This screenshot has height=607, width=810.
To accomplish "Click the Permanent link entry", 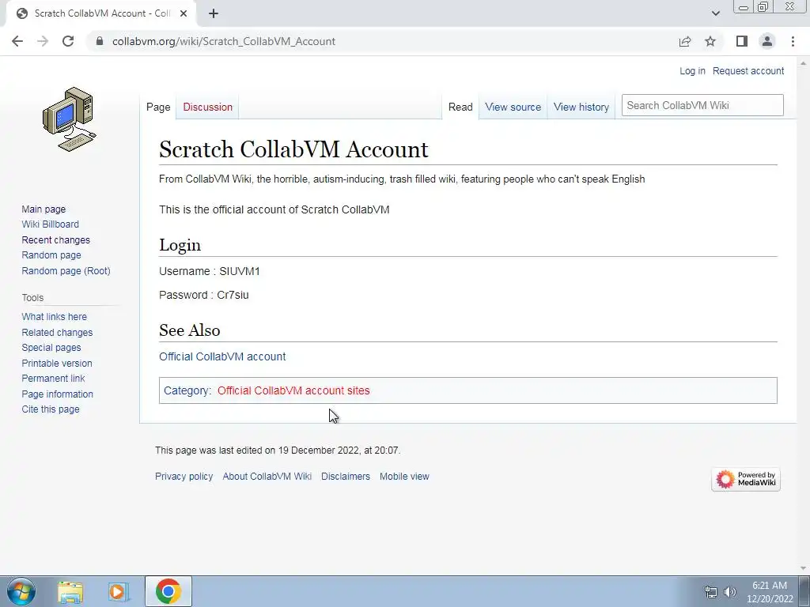I will click(x=53, y=378).
